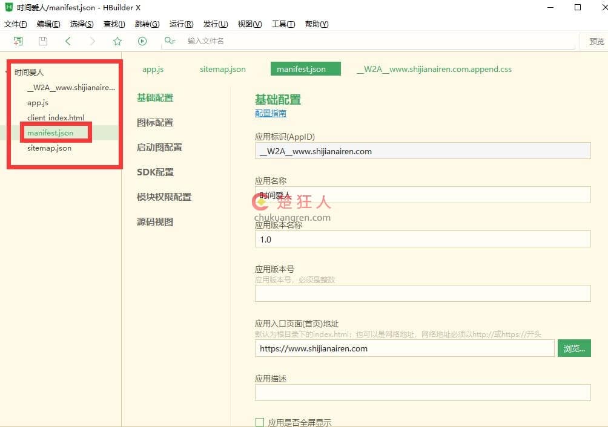Click the run/play icon in toolbar
This screenshot has width=608, height=427.
coord(142,41)
